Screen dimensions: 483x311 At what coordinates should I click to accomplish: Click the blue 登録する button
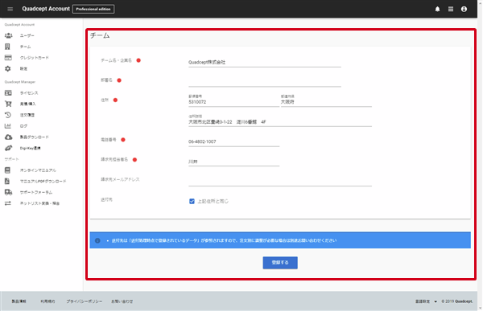tap(280, 263)
